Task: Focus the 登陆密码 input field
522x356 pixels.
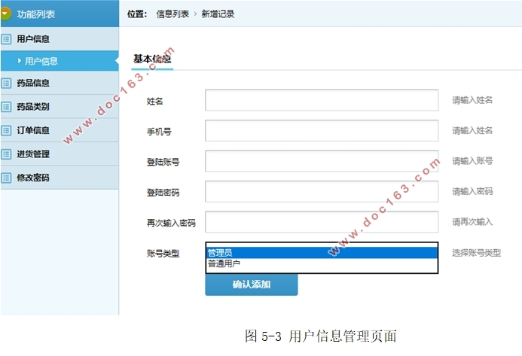Action: 322,191
